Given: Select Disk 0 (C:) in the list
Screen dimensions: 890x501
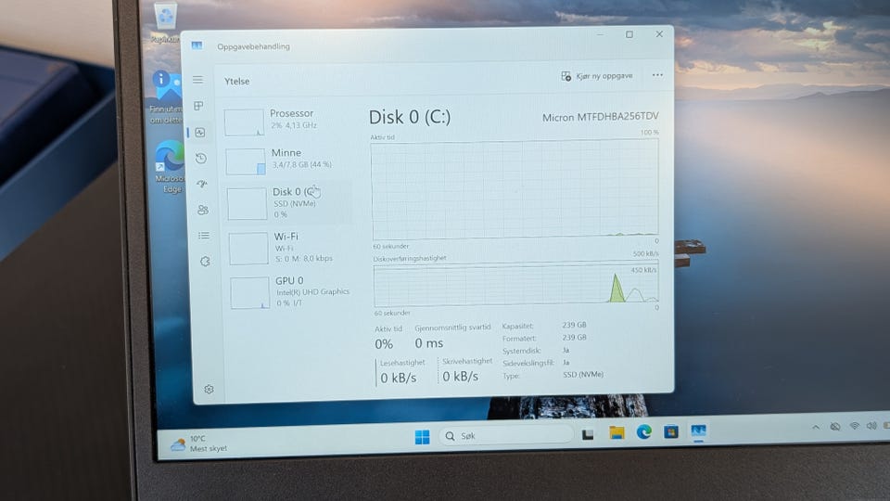Looking at the screenshot, I should click(x=288, y=203).
